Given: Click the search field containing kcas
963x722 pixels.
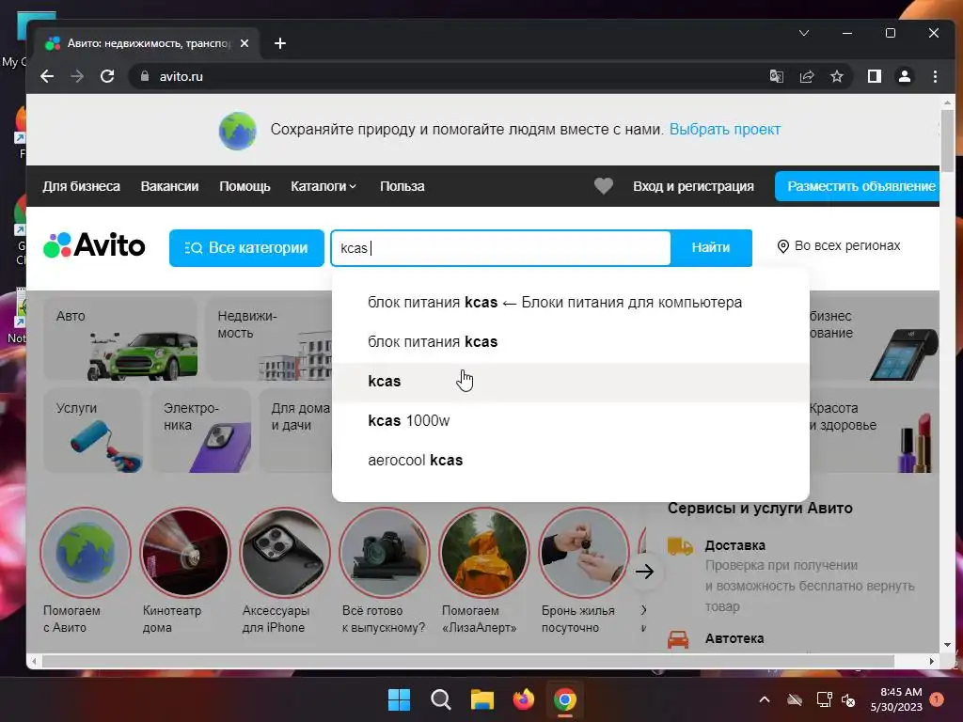Looking at the screenshot, I should pyautogui.click(x=500, y=248).
